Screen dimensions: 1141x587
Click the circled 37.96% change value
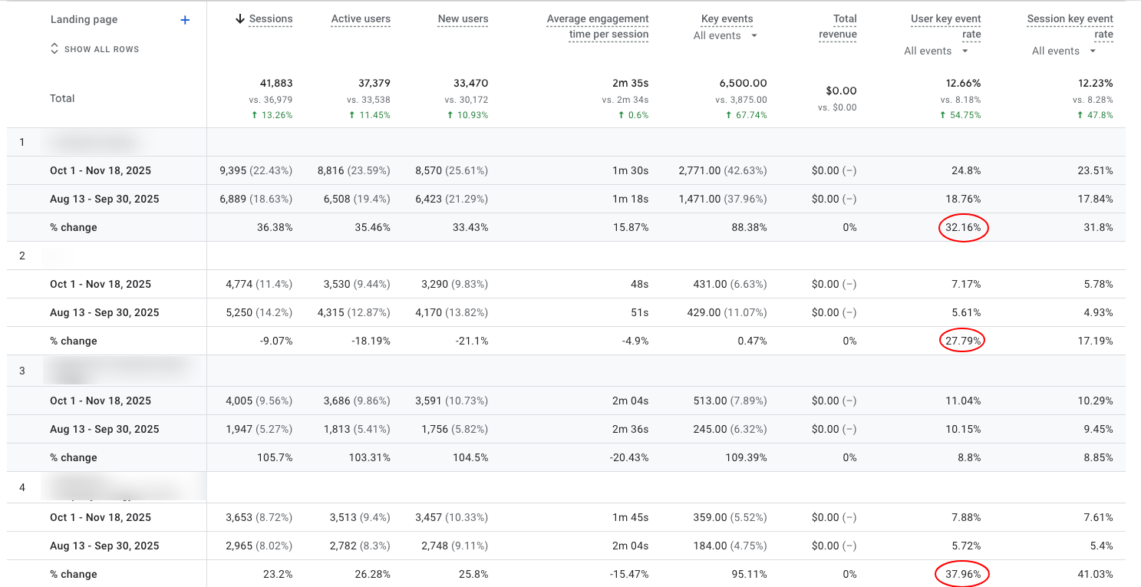coord(962,574)
